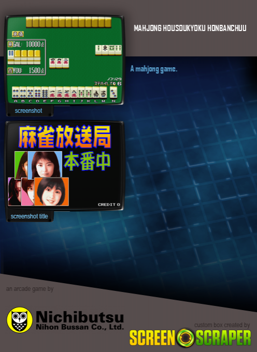The image size is (257, 352).
Task: Click the blue-background girl portrait
Action: [45, 165]
